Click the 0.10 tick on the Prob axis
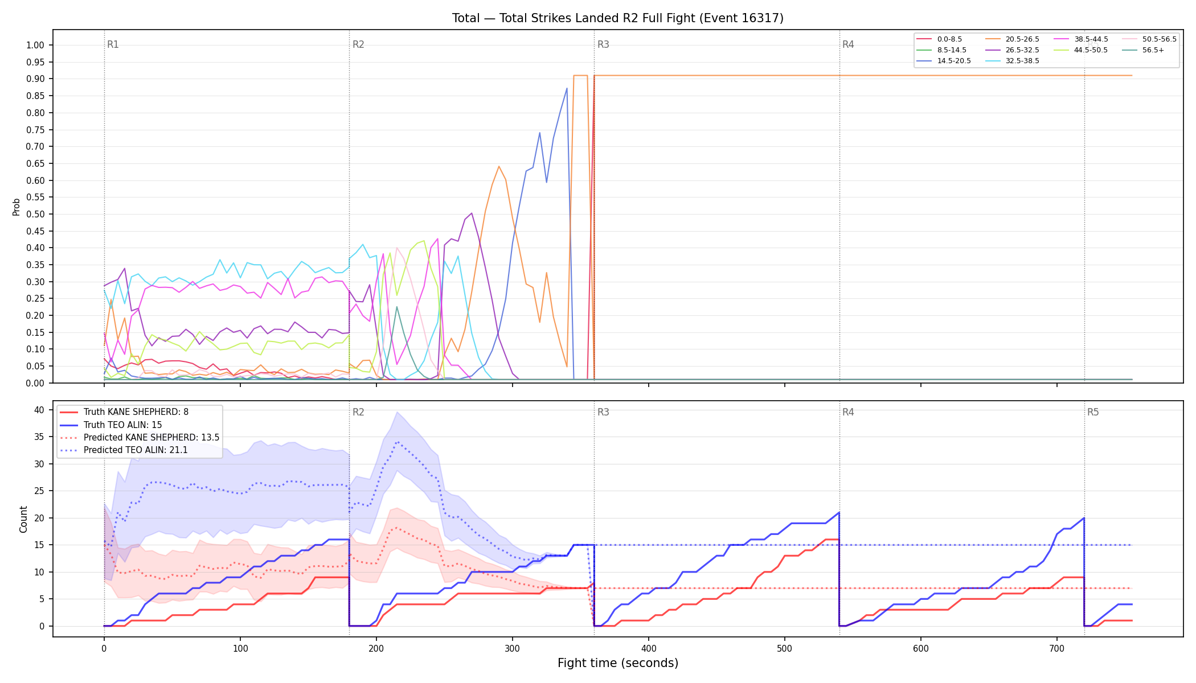The image size is (1196, 683). [35, 349]
